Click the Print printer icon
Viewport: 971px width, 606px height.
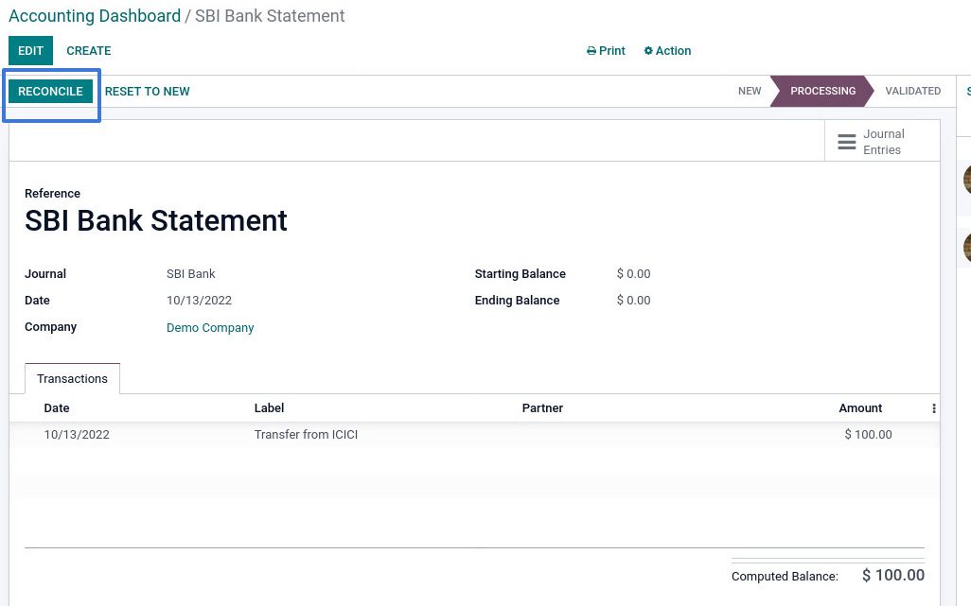(591, 51)
